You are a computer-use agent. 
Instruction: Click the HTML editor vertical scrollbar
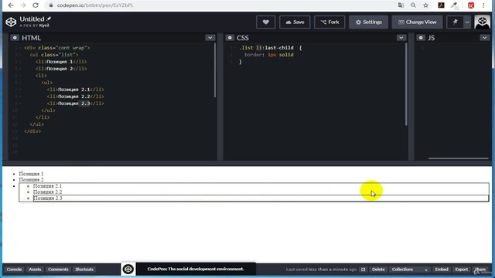tap(215, 70)
